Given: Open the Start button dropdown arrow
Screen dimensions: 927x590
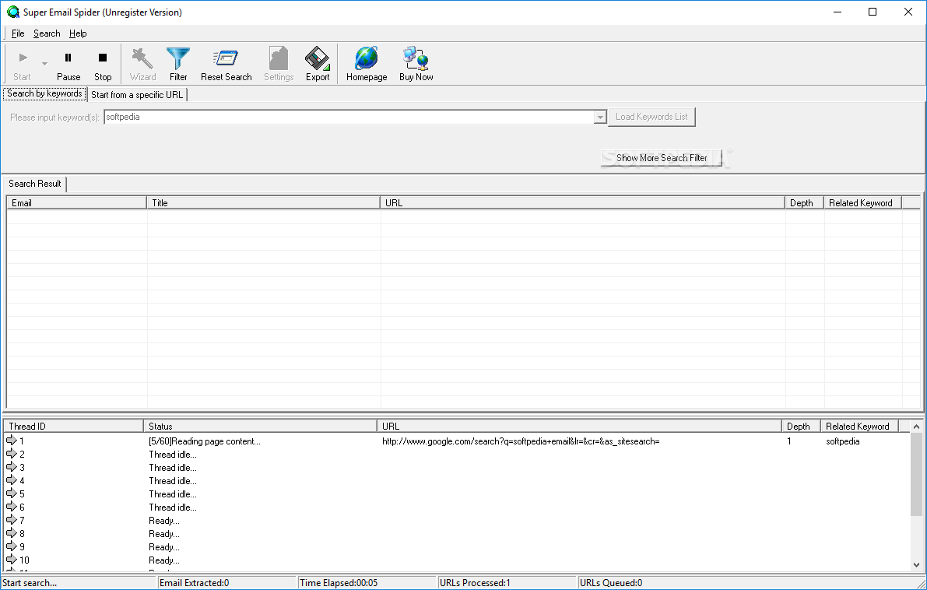Looking at the screenshot, I should (45, 63).
